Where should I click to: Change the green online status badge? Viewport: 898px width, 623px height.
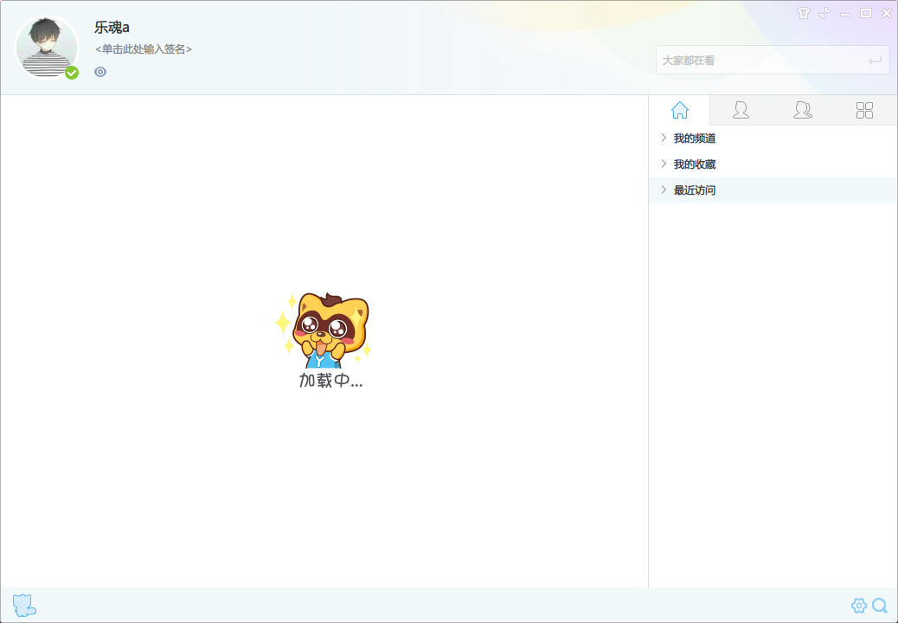[x=72, y=73]
